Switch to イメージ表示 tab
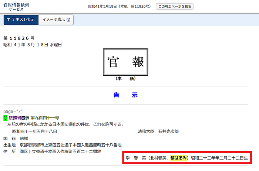259x171 pixels. pos(56,20)
